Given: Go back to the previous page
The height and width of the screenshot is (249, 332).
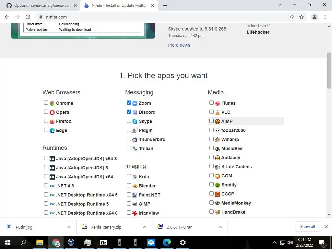Looking at the screenshot, I should 7,17.
